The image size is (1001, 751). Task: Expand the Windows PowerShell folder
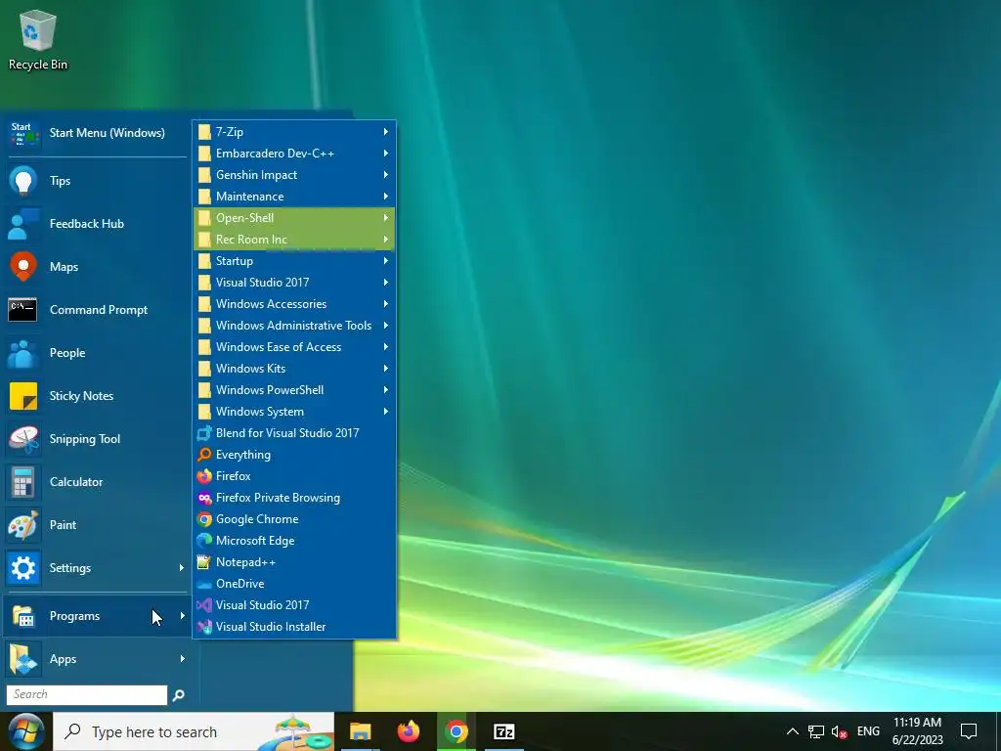click(294, 389)
